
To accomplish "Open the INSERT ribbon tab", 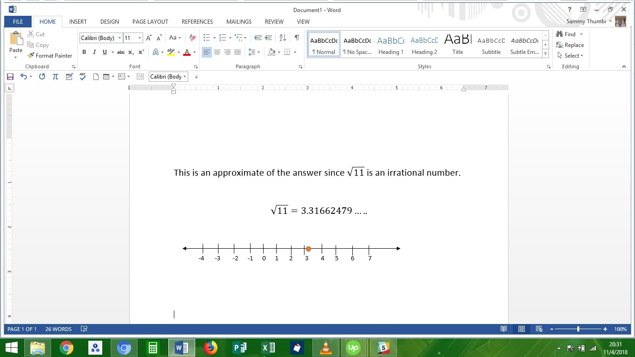I will pos(78,21).
